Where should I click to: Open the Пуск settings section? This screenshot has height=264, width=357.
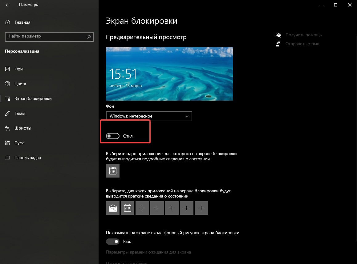click(x=19, y=143)
